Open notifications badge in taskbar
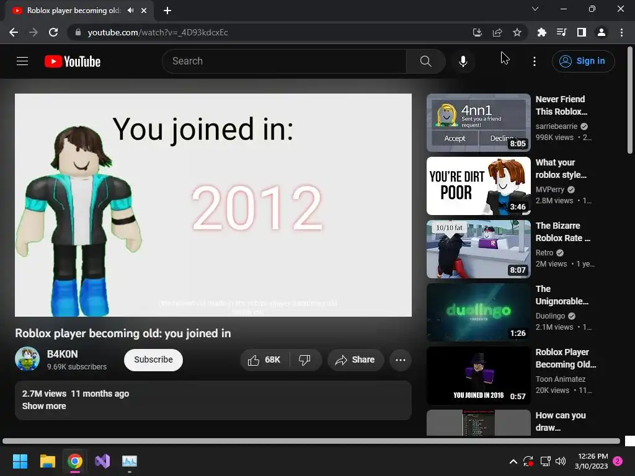The height and width of the screenshot is (476, 635). pos(618,461)
